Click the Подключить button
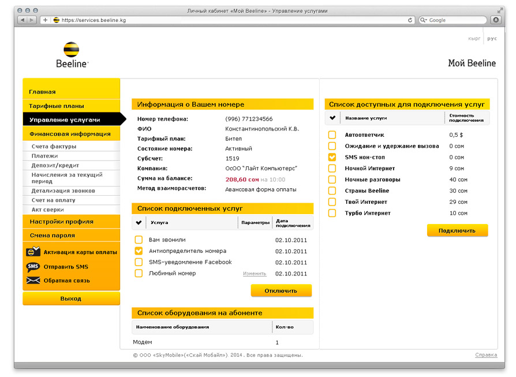Image resolution: width=516 pixels, height=377 pixels. (458, 230)
